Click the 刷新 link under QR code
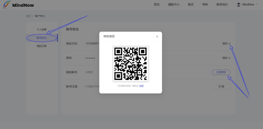 [x=142, y=86]
